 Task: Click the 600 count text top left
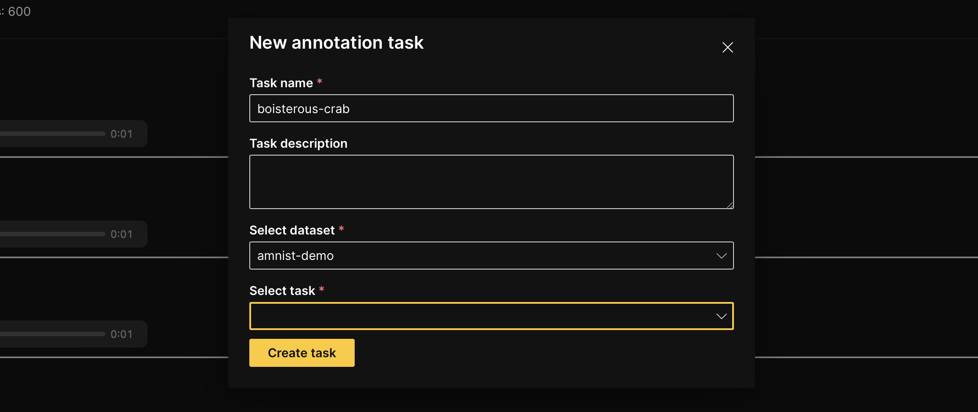pos(20,11)
